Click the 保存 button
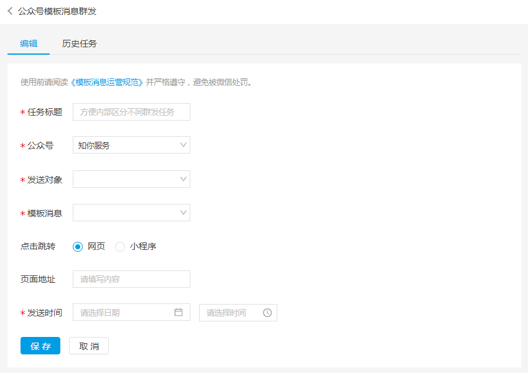The image size is (528, 373). tap(40, 346)
